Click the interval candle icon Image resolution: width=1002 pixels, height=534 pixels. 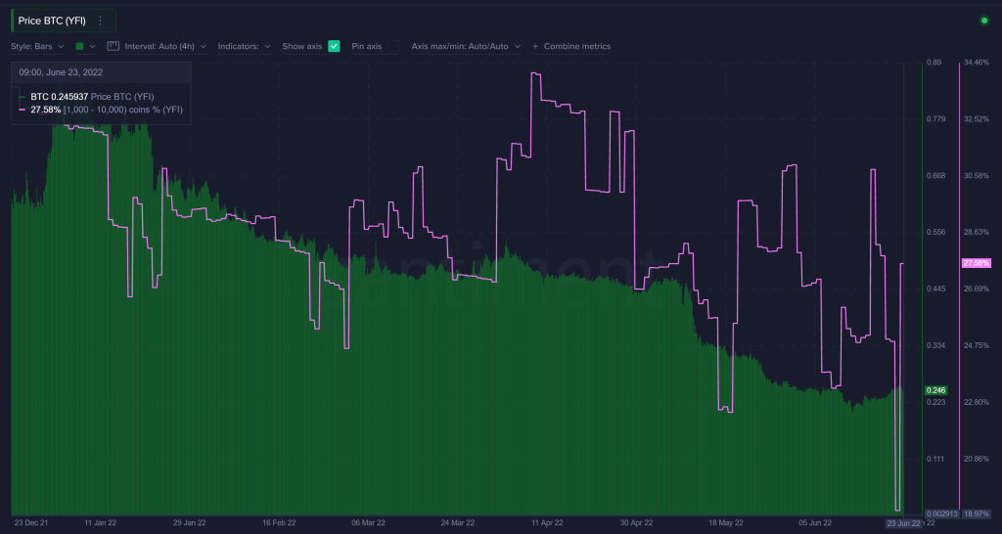[x=113, y=46]
